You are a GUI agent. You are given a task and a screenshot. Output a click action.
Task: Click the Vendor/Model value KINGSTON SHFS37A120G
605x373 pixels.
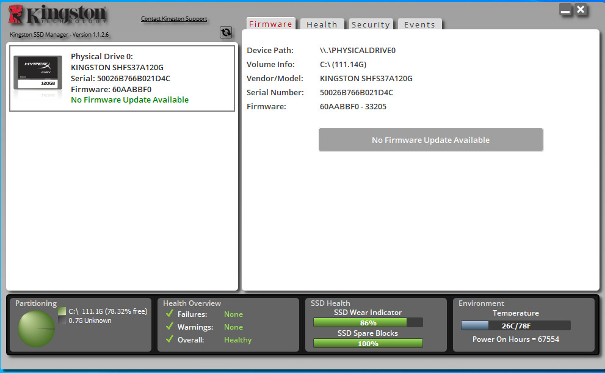coord(366,79)
